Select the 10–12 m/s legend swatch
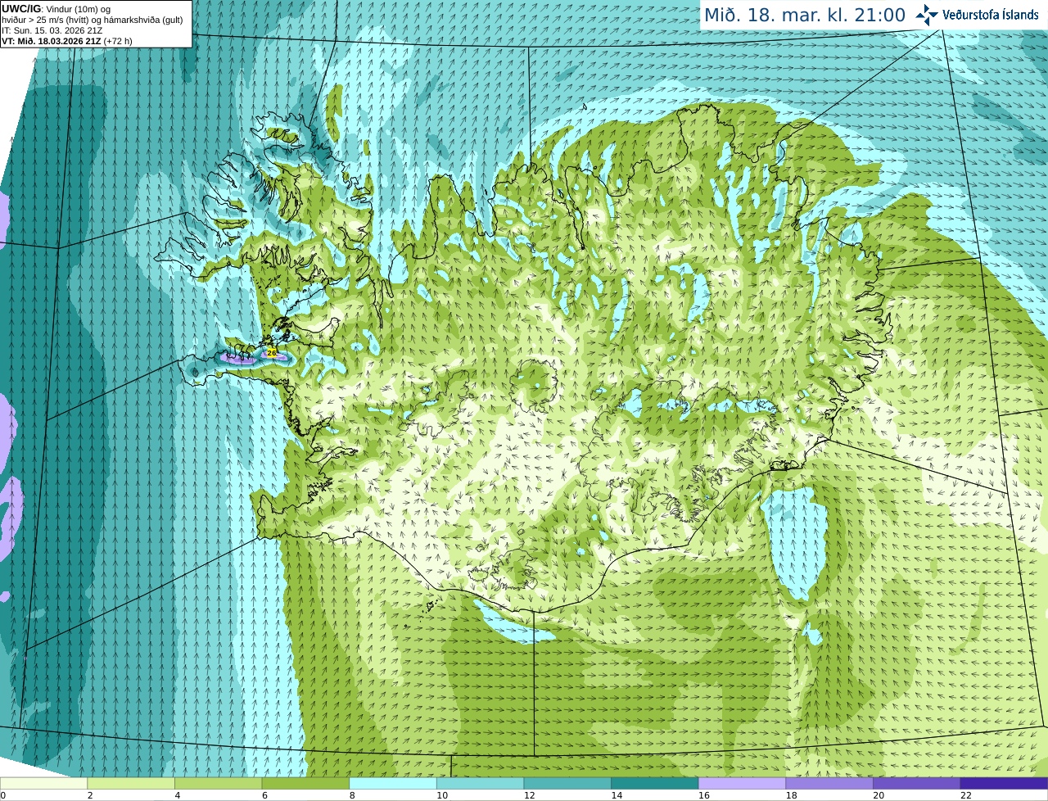 tap(480, 783)
